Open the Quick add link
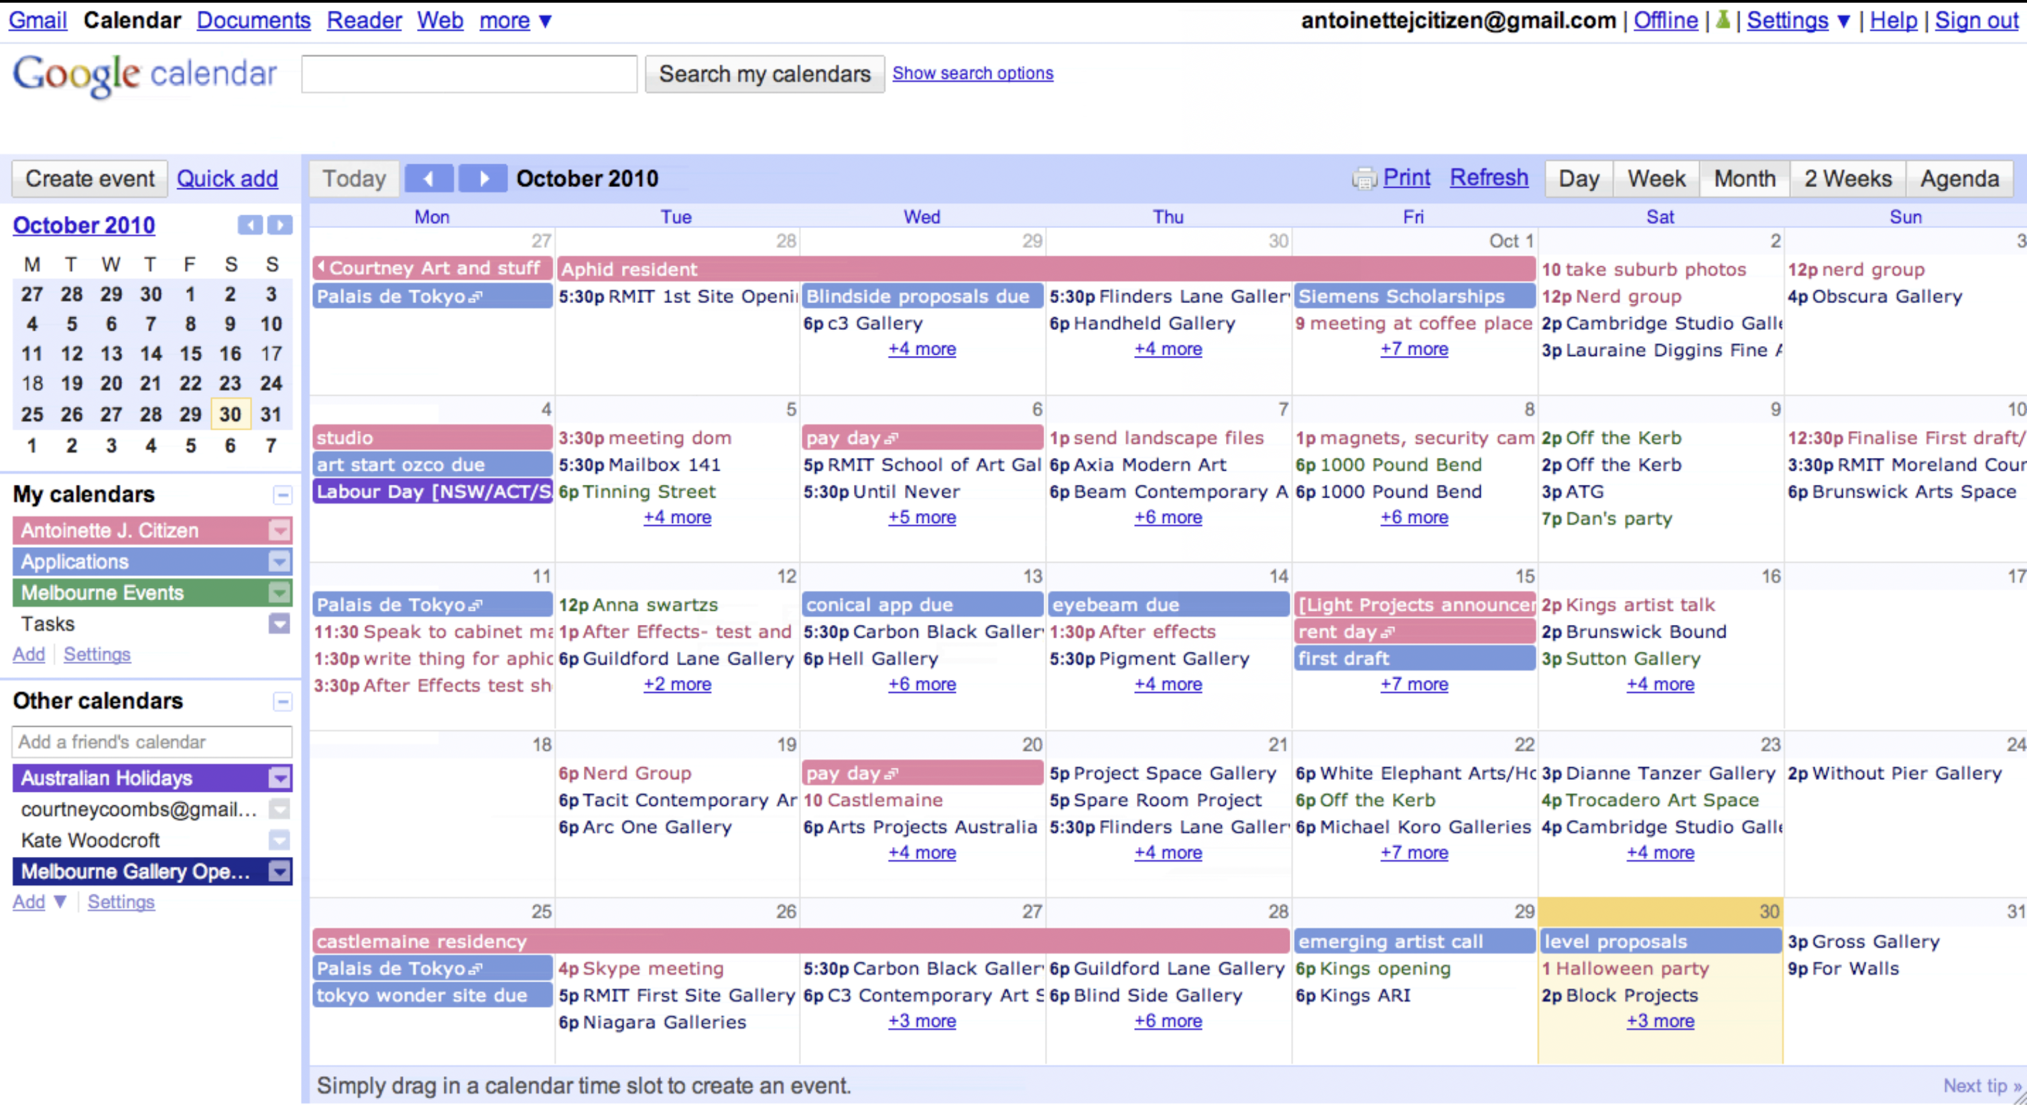The height and width of the screenshot is (1105, 2027). 227,178
